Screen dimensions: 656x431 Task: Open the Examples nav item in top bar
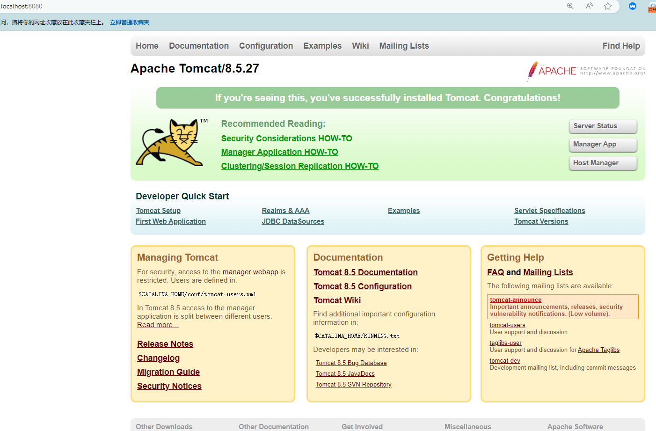[322, 46]
